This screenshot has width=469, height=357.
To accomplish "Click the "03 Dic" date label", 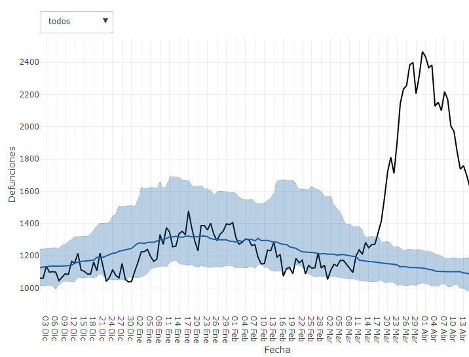I will (x=45, y=329).
